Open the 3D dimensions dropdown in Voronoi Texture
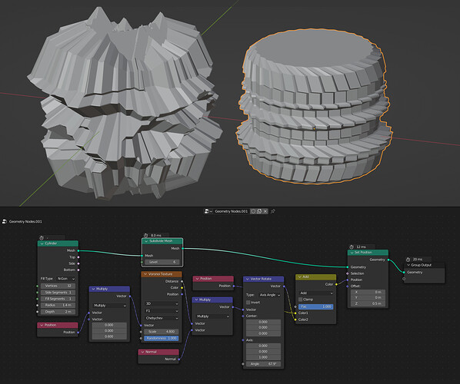Image resolution: width=460 pixels, height=384 pixels. pyautogui.click(x=162, y=303)
